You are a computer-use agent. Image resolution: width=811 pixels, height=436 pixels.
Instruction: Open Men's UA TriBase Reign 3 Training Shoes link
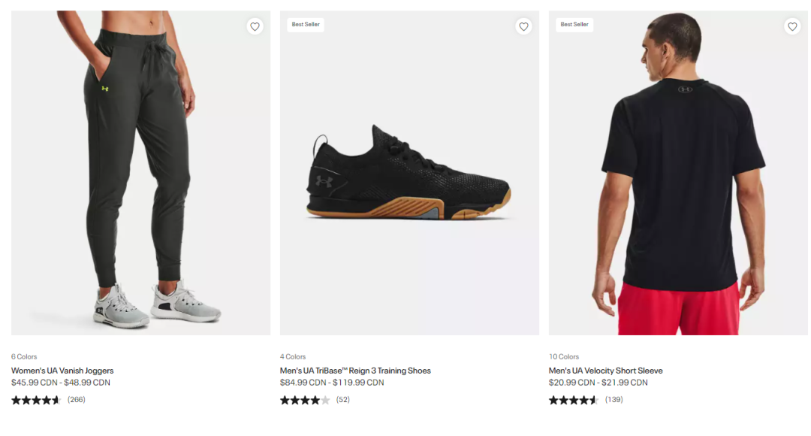pyautogui.click(x=355, y=371)
